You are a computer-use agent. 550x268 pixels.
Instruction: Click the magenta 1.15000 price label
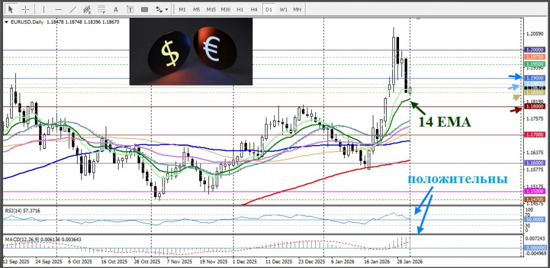coord(534,191)
